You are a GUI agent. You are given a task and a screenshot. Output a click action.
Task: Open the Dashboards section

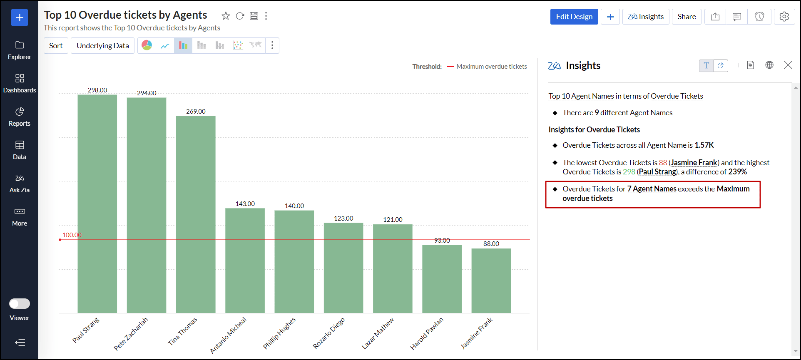[x=20, y=83]
